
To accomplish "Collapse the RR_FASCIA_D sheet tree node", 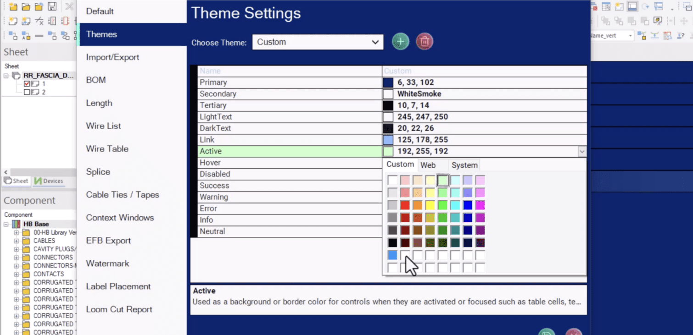I will (6, 76).
